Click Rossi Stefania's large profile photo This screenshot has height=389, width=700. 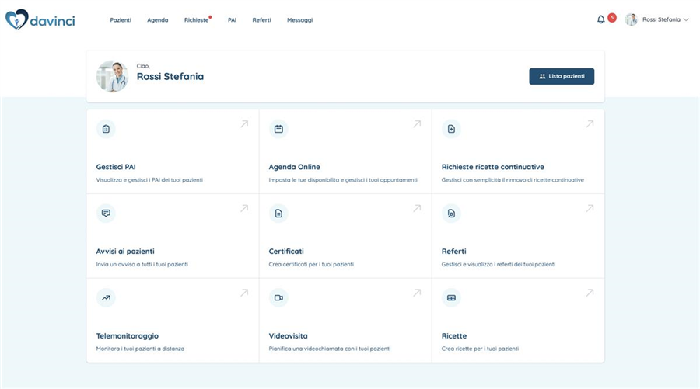112,76
